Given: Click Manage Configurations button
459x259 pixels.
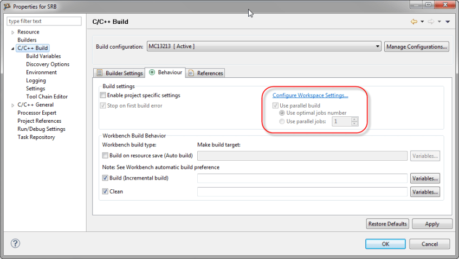Looking at the screenshot, I should 417,47.
